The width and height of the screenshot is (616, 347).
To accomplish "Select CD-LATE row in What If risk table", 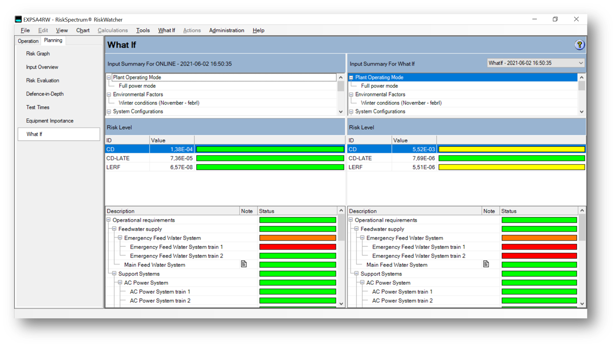I will (467, 158).
